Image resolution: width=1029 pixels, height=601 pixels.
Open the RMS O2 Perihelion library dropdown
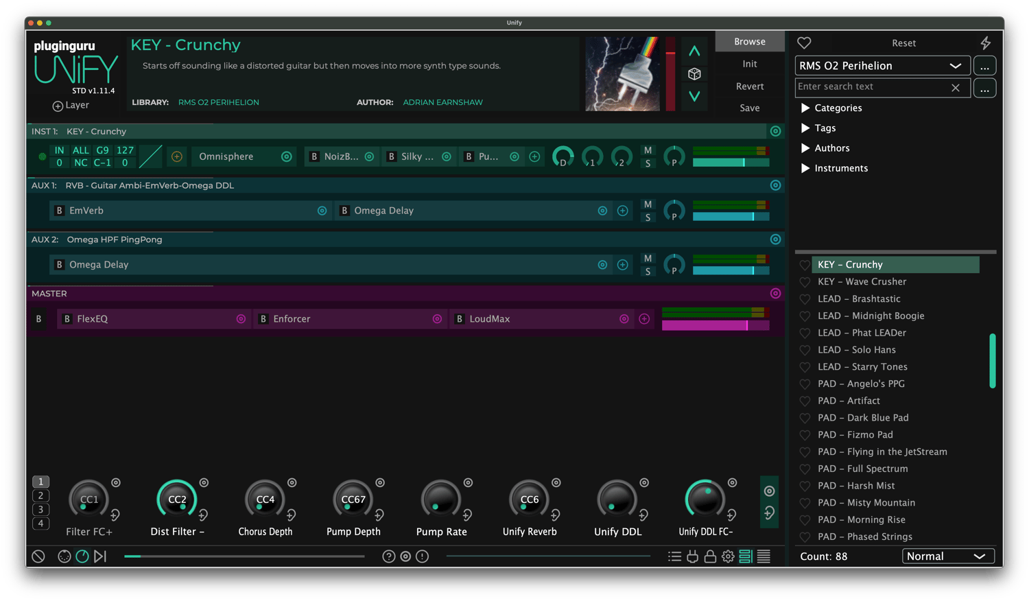point(882,66)
